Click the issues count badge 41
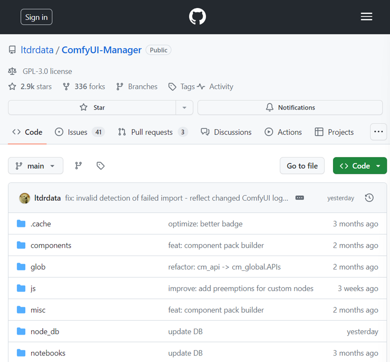 99,132
